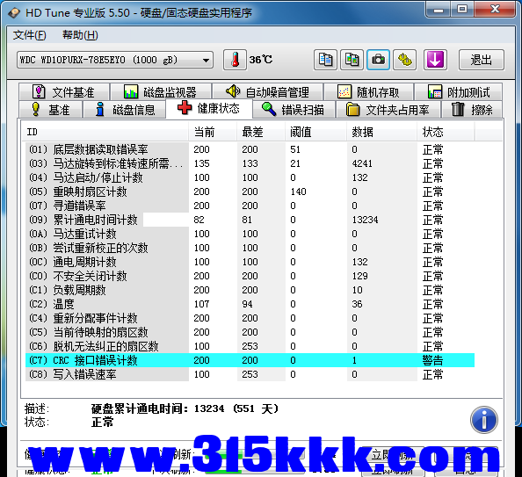Select the (C4) 重新分配事件计数 row
The width and height of the screenshot is (522, 477).
click(x=250, y=318)
